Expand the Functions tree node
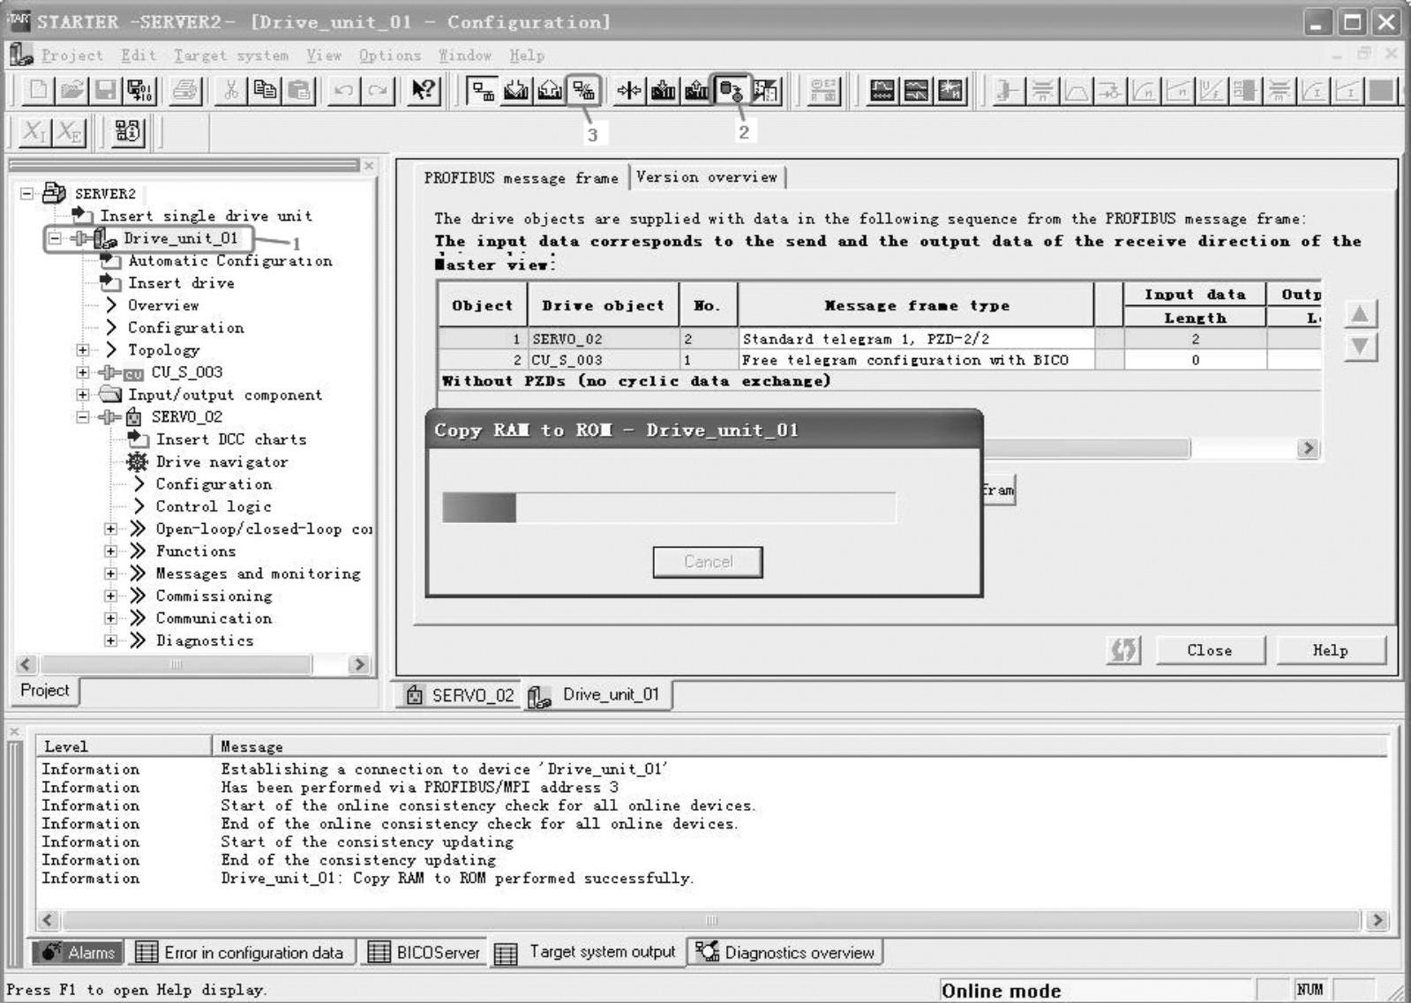The image size is (1411, 1003). [x=111, y=551]
